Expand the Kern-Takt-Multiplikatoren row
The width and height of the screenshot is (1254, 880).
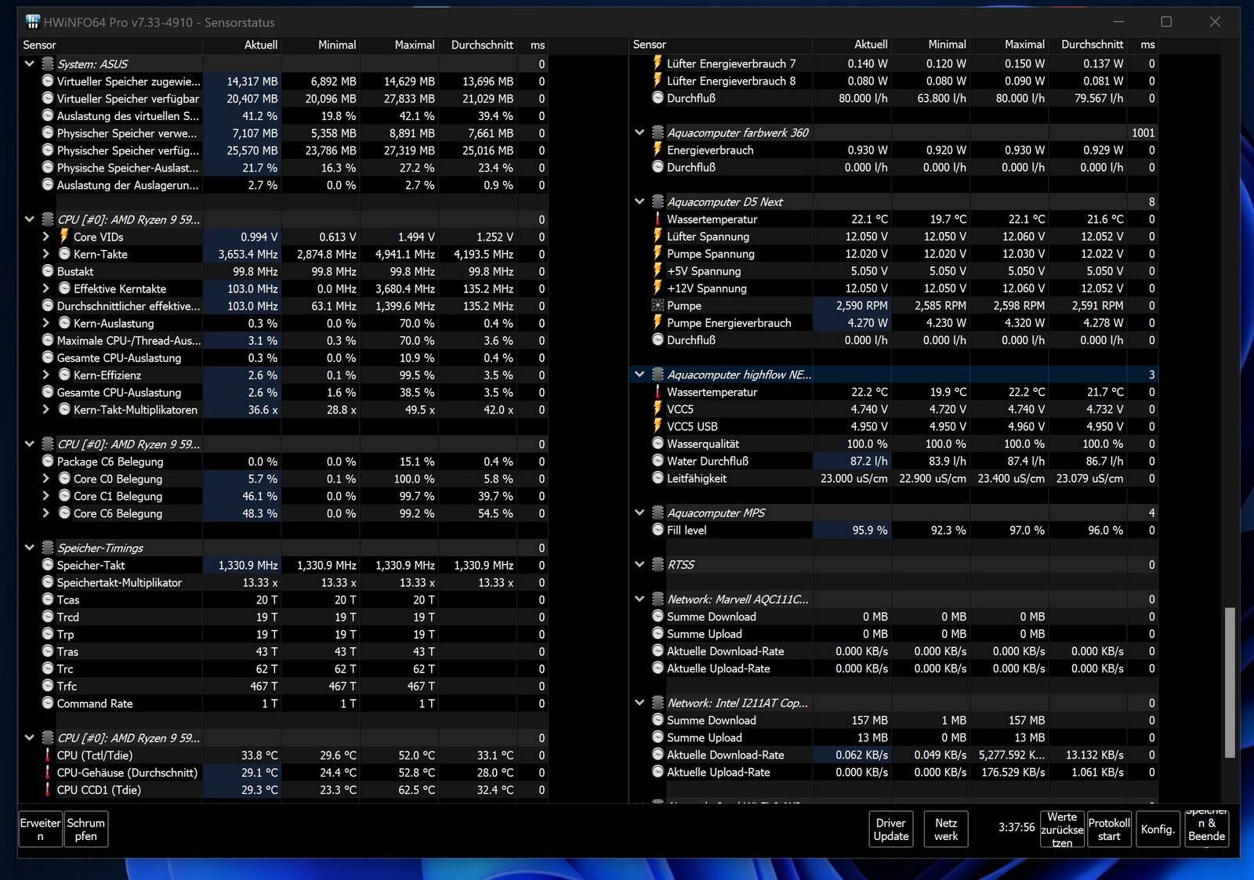tap(45, 410)
